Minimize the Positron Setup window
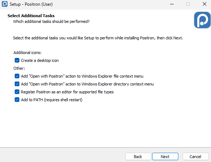This screenshot has width=211, height=162. pyautogui.click(x=172, y=4)
